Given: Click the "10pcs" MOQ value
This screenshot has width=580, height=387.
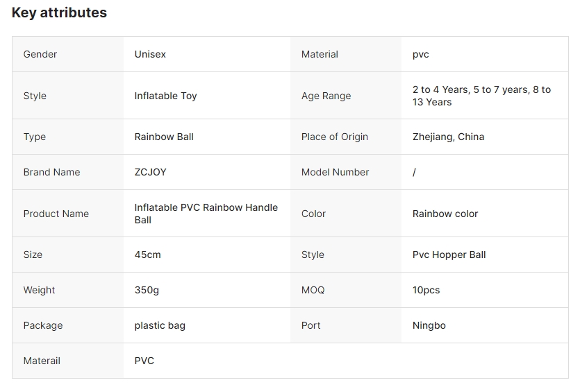Looking at the screenshot, I should click(x=426, y=290).
